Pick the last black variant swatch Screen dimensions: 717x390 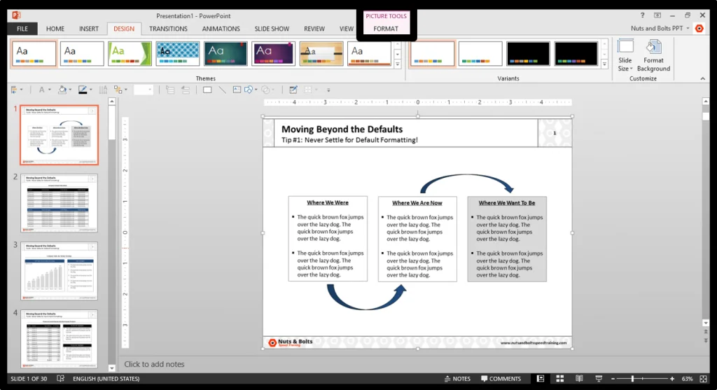576,53
